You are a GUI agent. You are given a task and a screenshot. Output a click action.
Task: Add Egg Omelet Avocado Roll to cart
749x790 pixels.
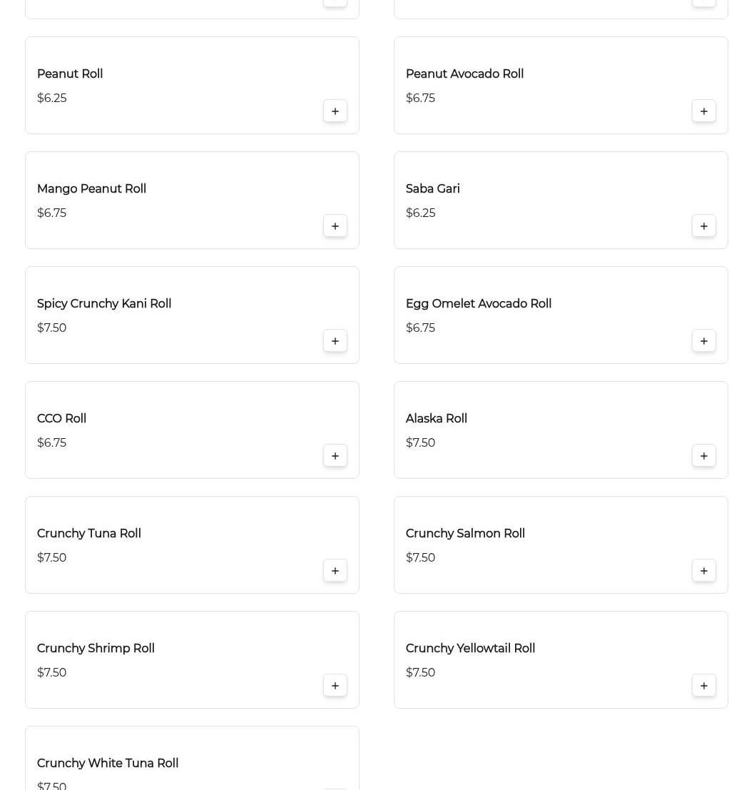[x=703, y=341]
